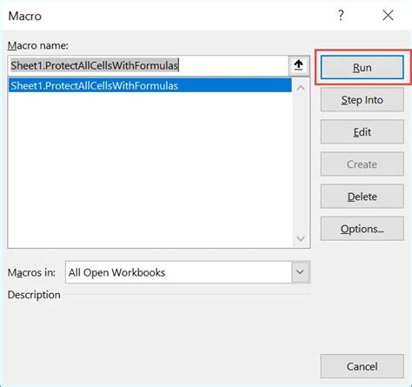This screenshot has width=412, height=387.
Task: Click the empty area of the macro list
Action: coord(150,170)
